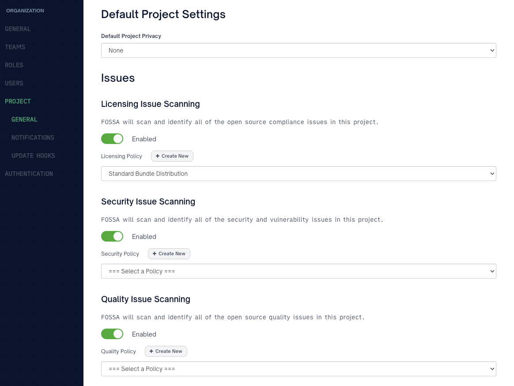This screenshot has height=386, width=514.
Task: Disable Licensing Issue Scanning toggle
Action: click(x=112, y=139)
